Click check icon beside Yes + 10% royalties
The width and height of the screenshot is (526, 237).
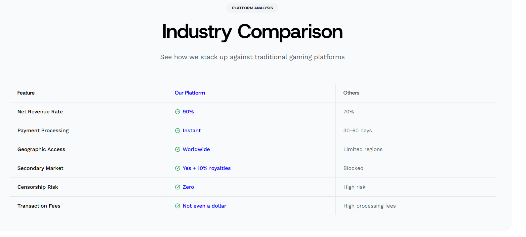pos(178,168)
